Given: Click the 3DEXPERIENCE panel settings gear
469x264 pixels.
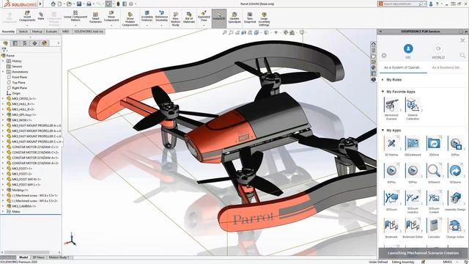Looking at the screenshot, I should [384, 56].
